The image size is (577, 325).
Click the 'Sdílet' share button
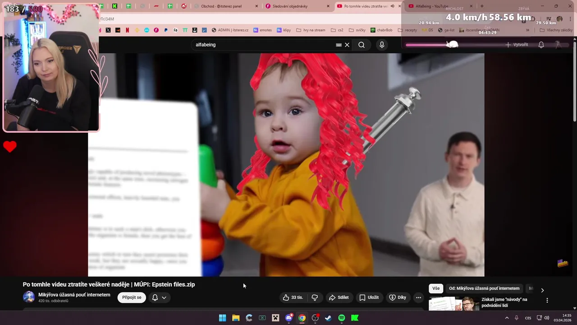click(x=339, y=297)
